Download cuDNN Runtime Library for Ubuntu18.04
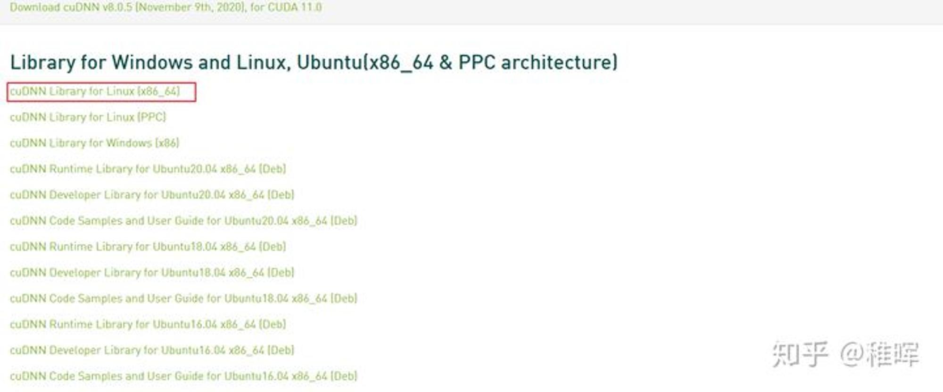 148,247
